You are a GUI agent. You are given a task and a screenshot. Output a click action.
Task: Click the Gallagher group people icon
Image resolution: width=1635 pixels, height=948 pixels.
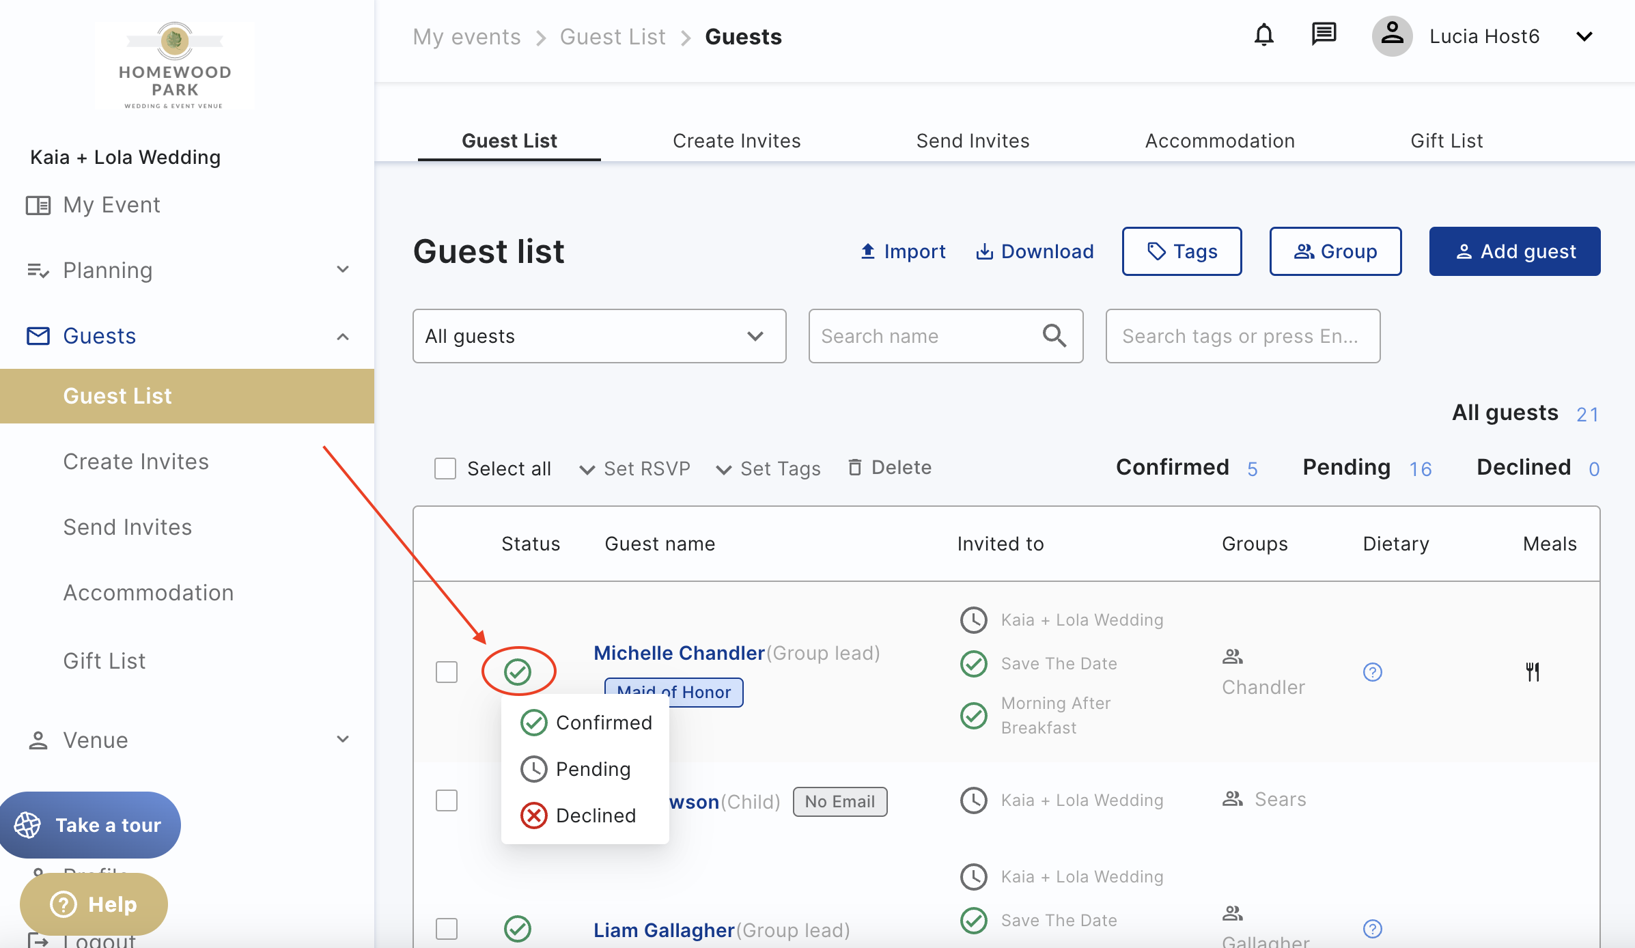pyautogui.click(x=1233, y=913)
